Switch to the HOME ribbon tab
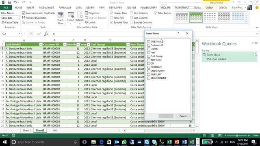The width and height of the screenshot is (260, 146). (x=18, y=8)
